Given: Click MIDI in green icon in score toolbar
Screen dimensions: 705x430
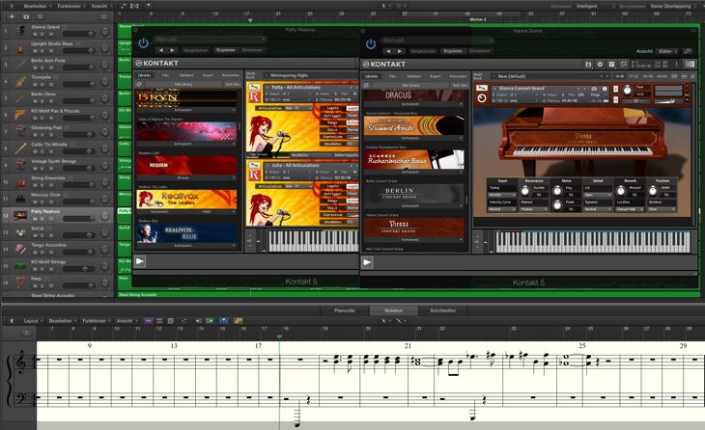Looking at the screenshot, I should click(x=210, y=321).
